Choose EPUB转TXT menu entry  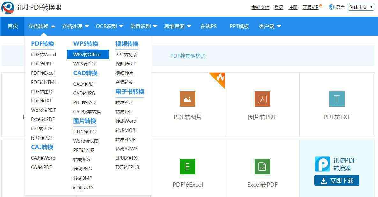[x=128, y=158]
